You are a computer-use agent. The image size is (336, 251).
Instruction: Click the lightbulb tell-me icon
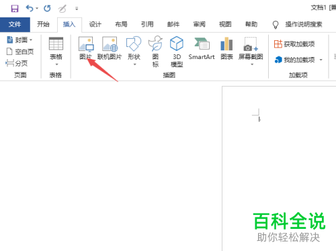(276, 25)
